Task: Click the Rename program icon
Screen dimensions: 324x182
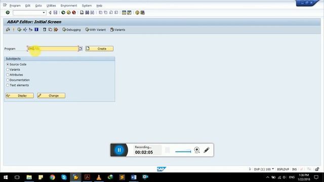Action: pyautogui.click(x=56, y=29)
